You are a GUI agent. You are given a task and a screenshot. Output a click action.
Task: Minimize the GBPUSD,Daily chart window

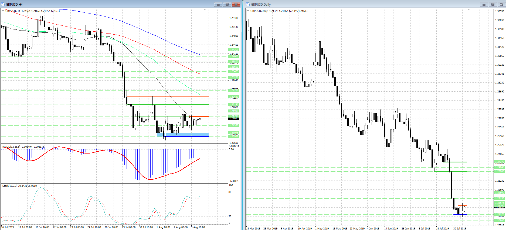[484, 4]
